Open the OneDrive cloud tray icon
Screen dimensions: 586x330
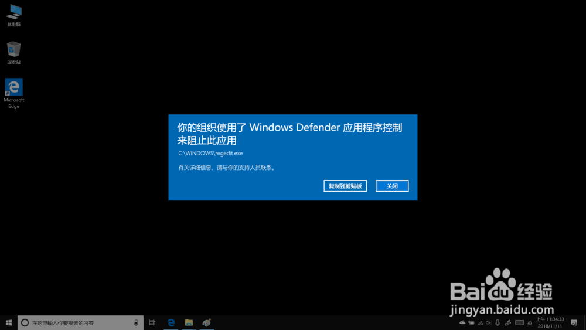coord(462,322)
